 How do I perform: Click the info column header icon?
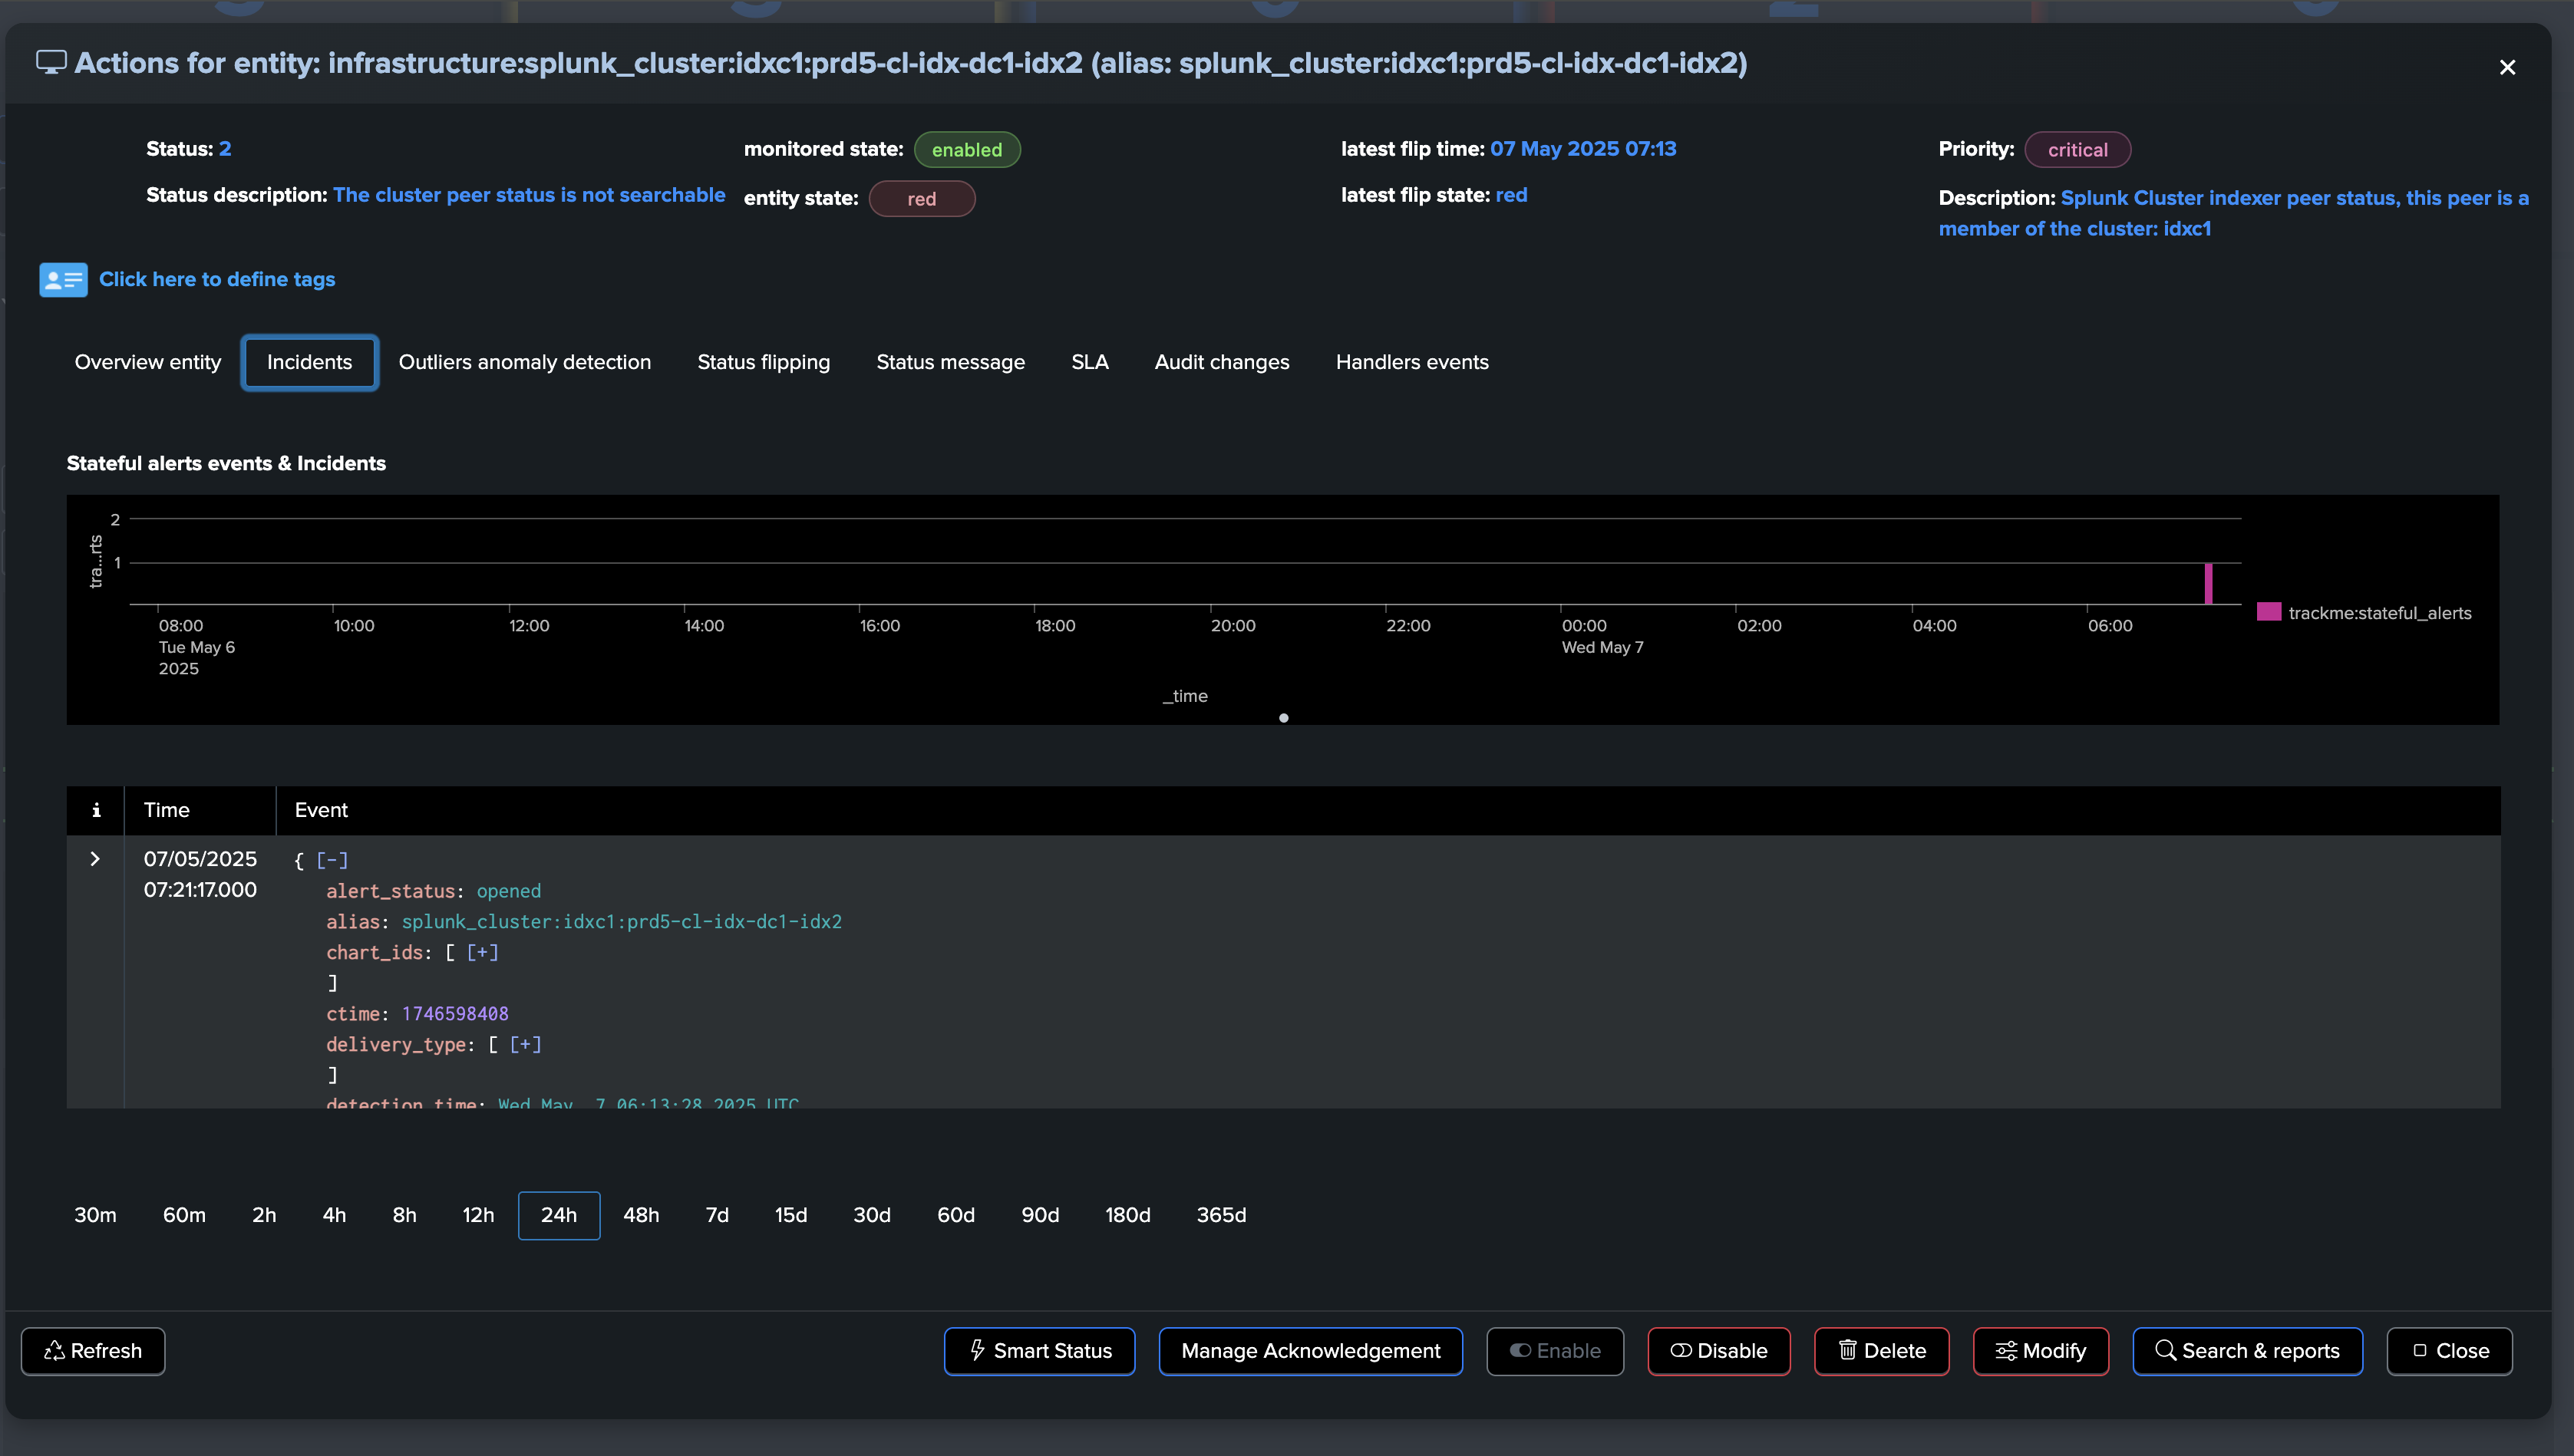click(x=96, y=810)
